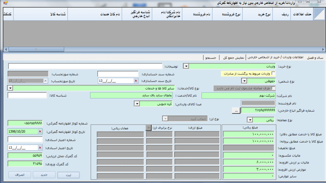Open the 'جستجو' search tab
Screen dimensions: 326x183
211,58
